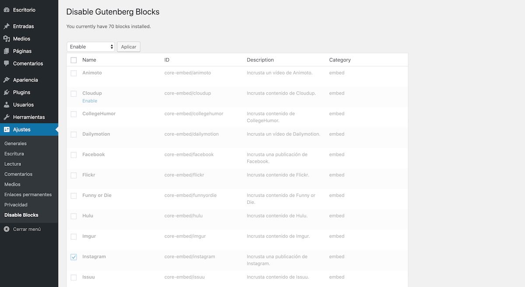Uncheck the Instagram block checkbox
Screen dimensions: 525x287
tap(73, 257)
